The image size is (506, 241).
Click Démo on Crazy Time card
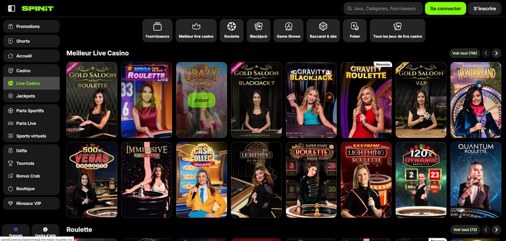click(202, 132)
